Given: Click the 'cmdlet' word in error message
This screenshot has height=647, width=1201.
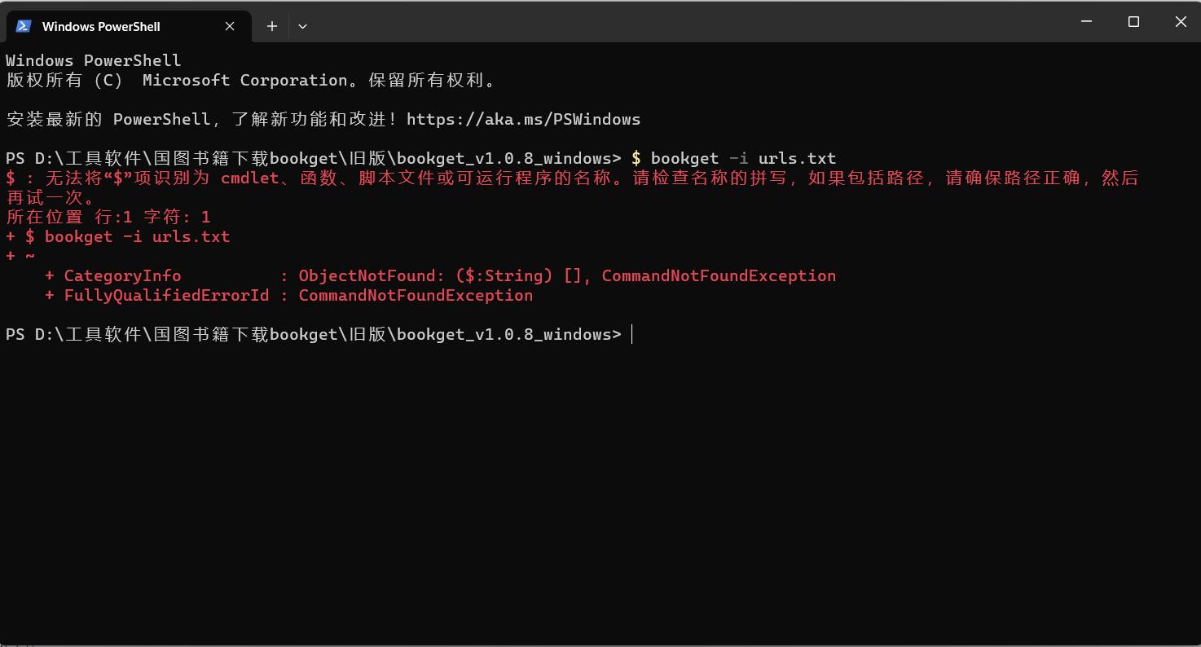Looking at the screenshot, I should tap(250, 178).
